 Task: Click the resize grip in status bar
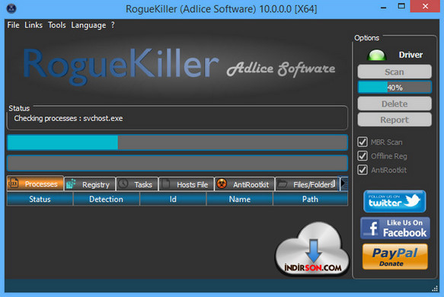pyautogui.click(x=435, y=289)
